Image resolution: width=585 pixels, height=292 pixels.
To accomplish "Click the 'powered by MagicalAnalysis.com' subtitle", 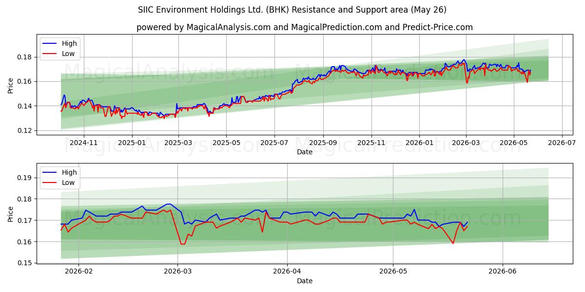I will click(305, 27).
